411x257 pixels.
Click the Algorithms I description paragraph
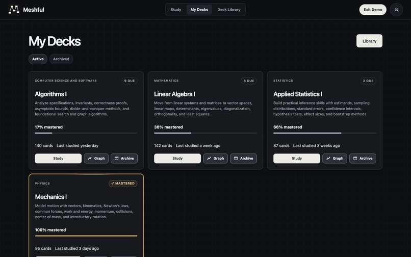pos(82,109)
